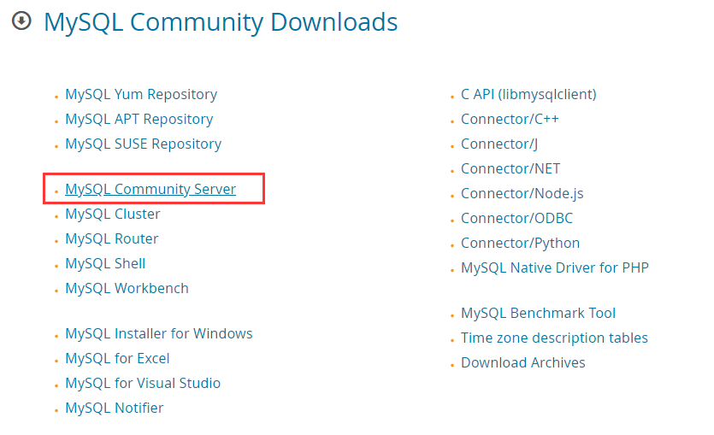Open C API (libmysqlclient) downloads
This screenshot has width=714, height=435.
[528, 94]
